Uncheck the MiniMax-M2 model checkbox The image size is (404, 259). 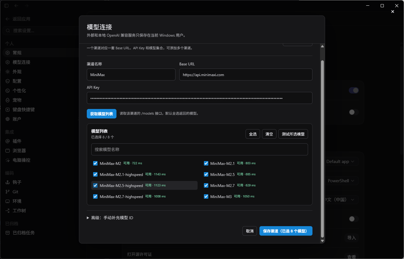click(x=95, y=163)
